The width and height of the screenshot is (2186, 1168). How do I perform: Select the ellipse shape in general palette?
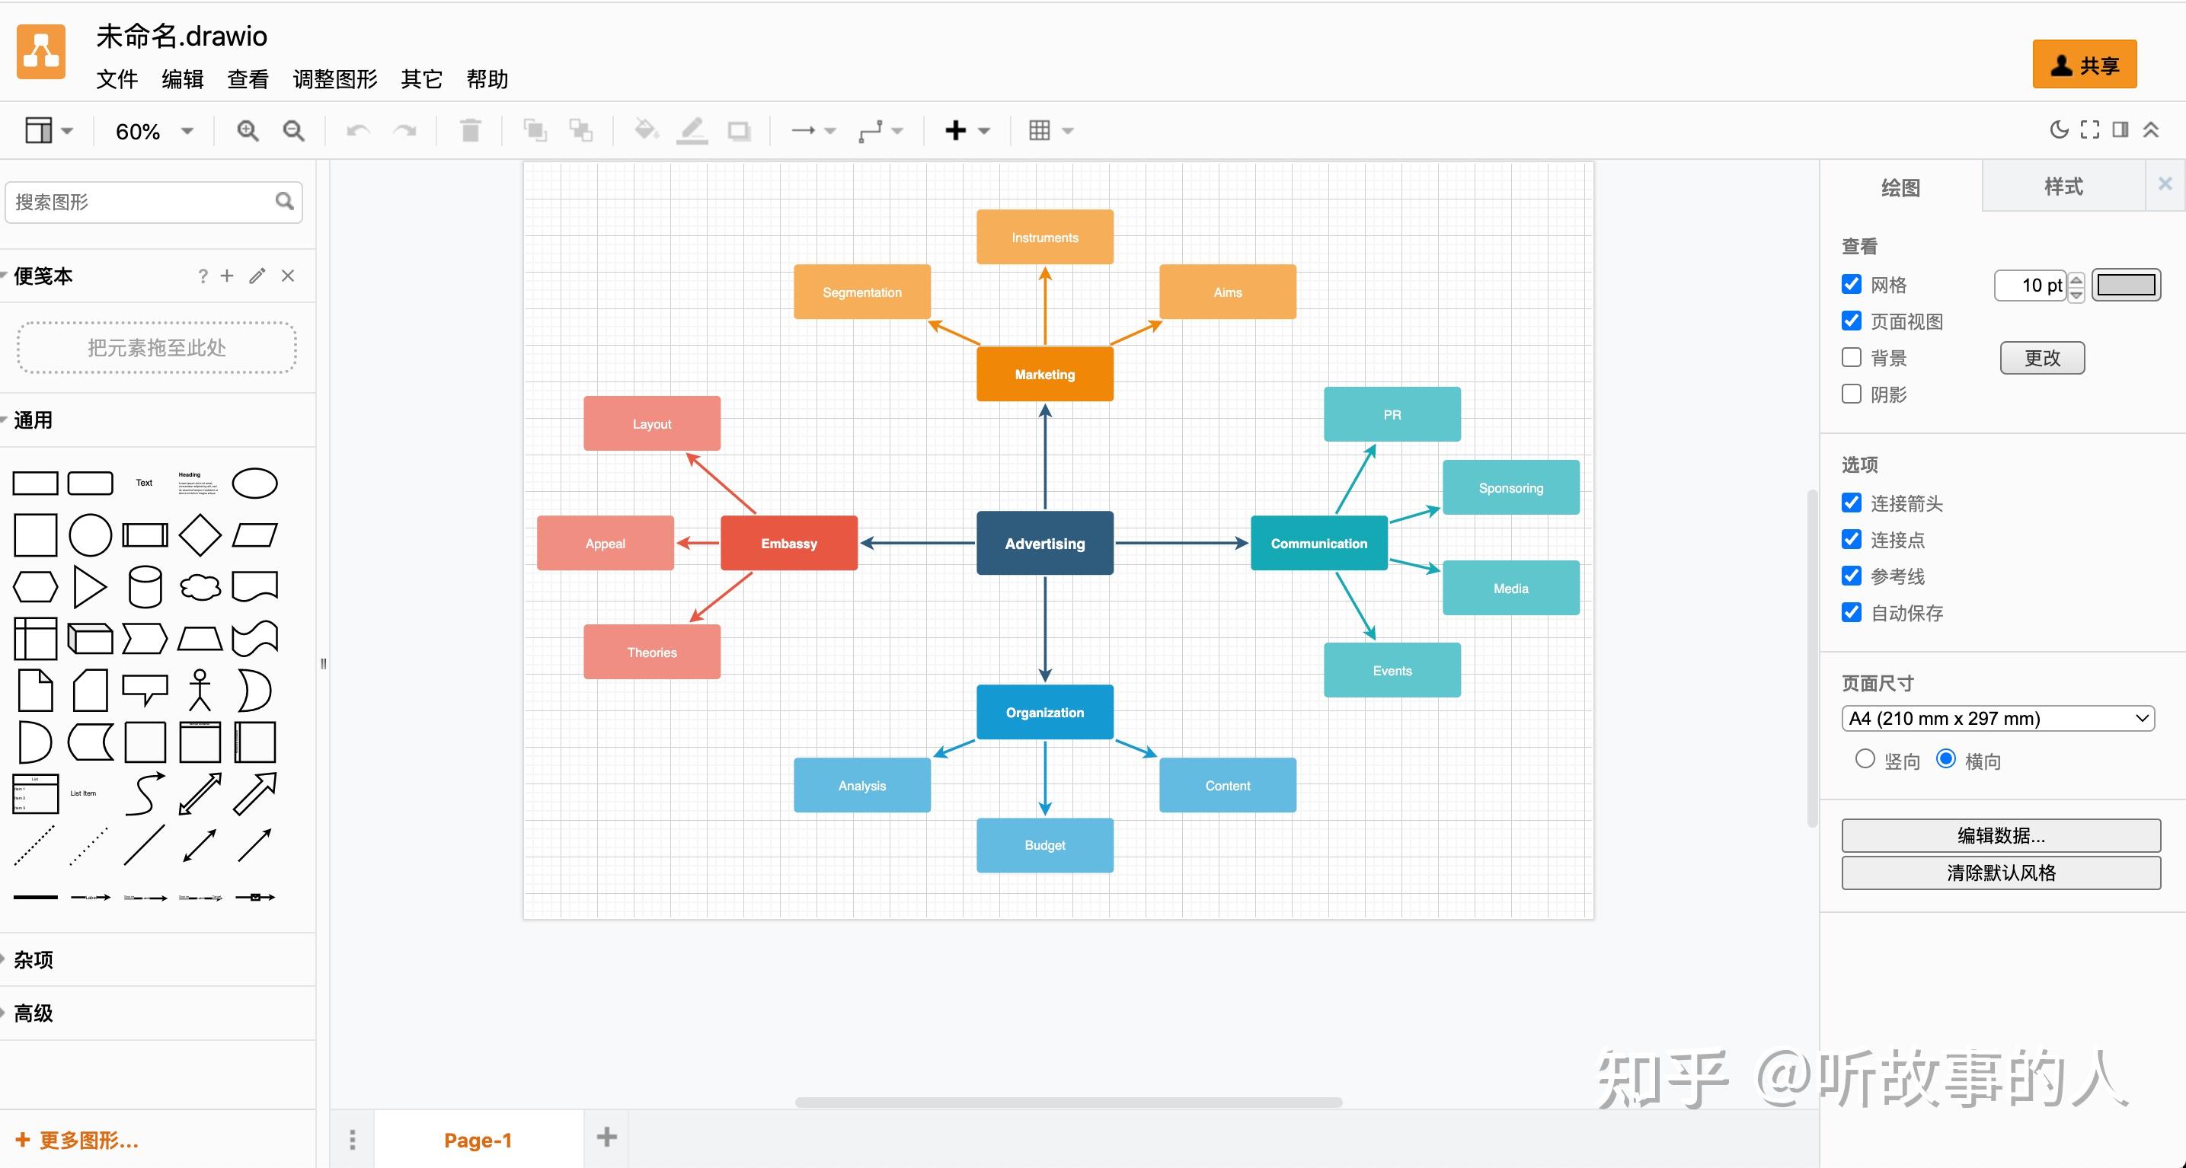254,483
